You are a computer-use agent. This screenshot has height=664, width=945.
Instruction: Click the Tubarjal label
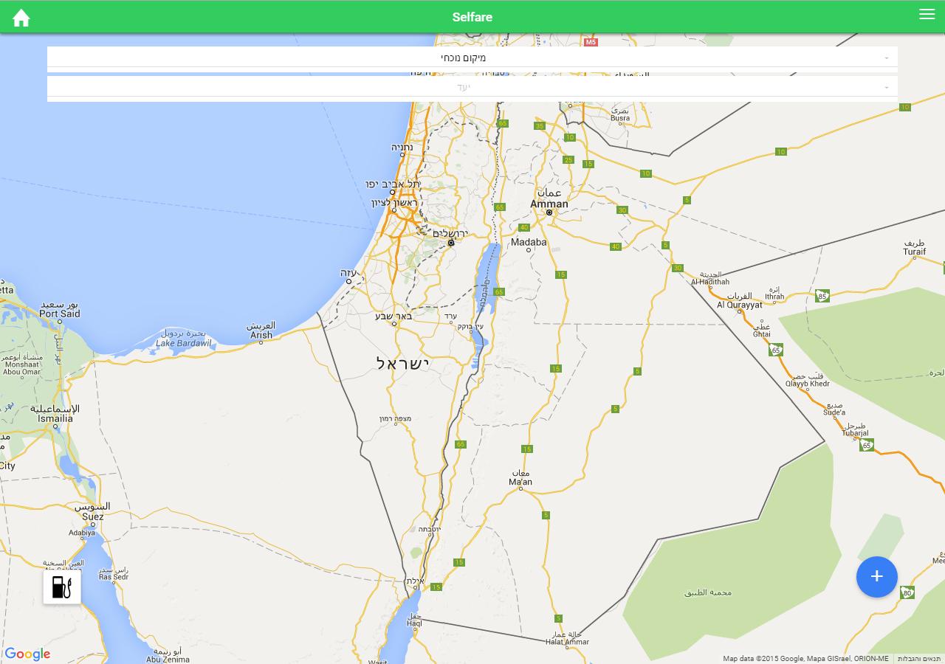coord(855,433)
